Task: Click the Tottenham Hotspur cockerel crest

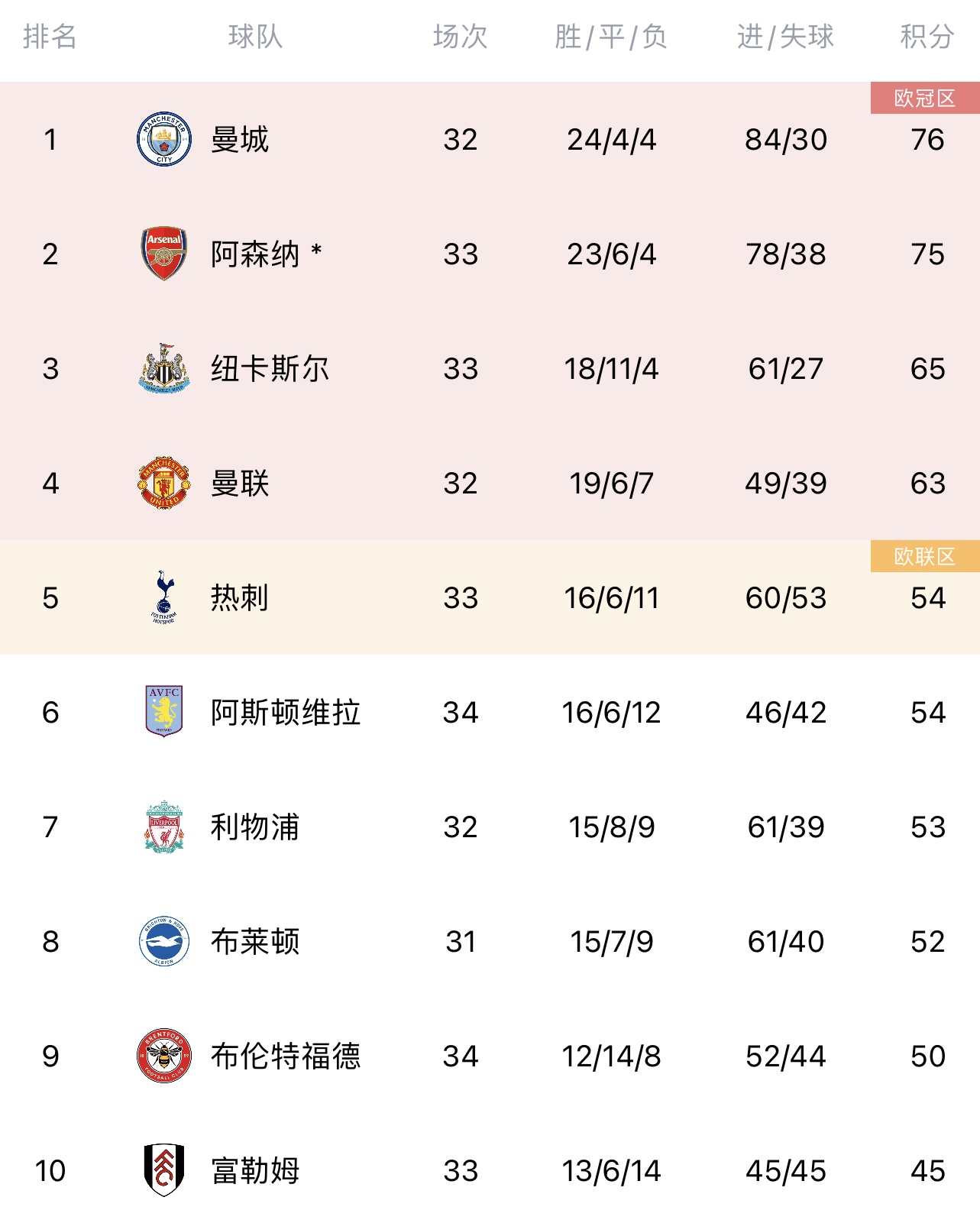Action: (x=163, y=597)
